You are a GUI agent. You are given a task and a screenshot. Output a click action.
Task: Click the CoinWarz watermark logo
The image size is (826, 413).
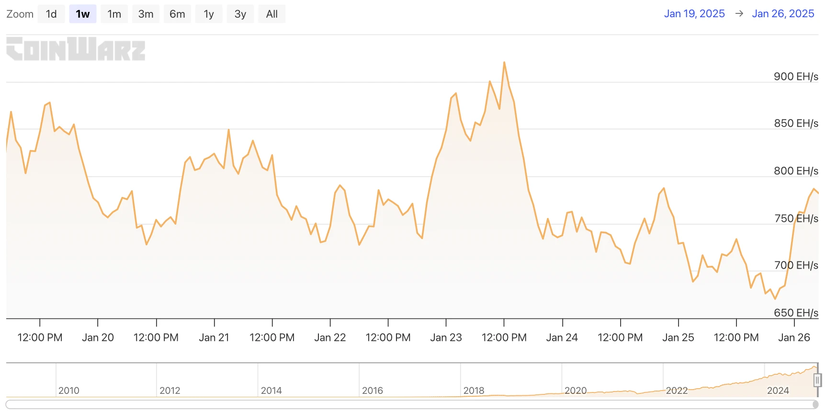(76, 49)
